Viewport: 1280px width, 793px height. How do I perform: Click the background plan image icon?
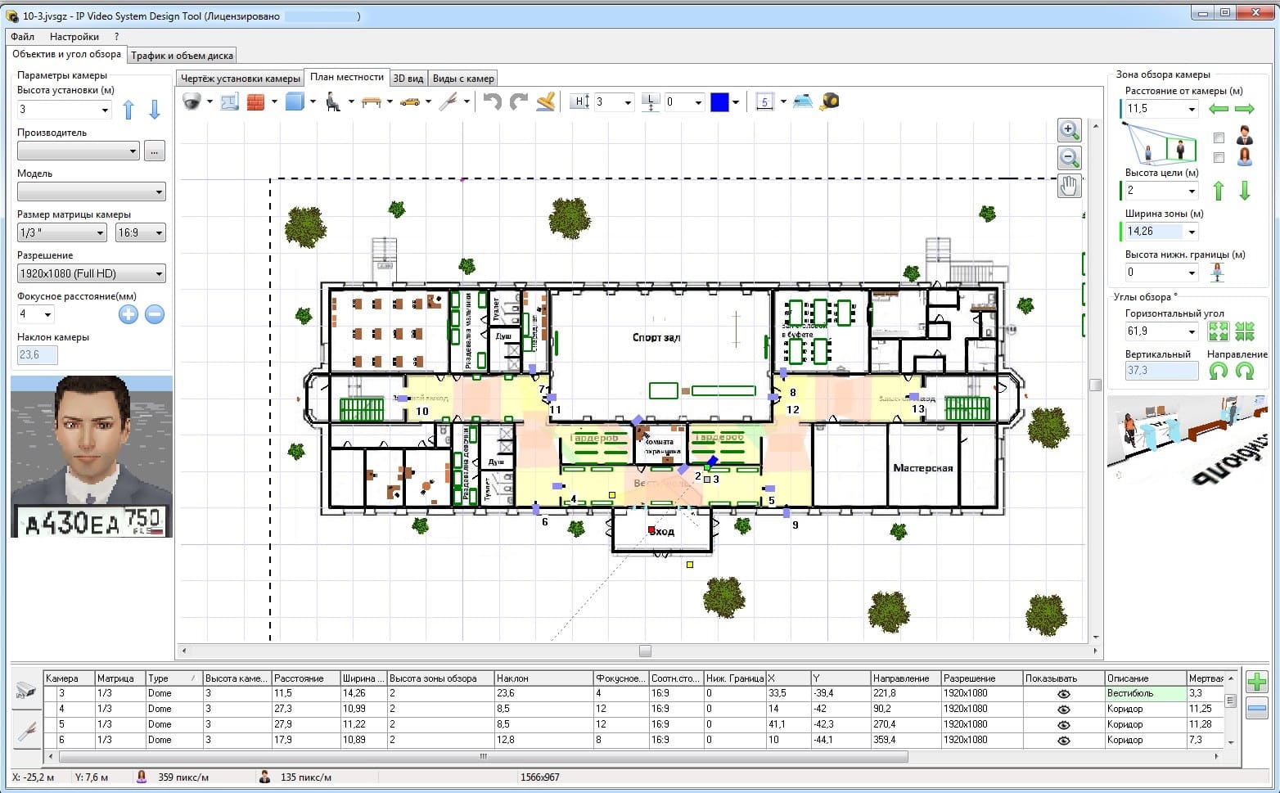tap(229, 101)
